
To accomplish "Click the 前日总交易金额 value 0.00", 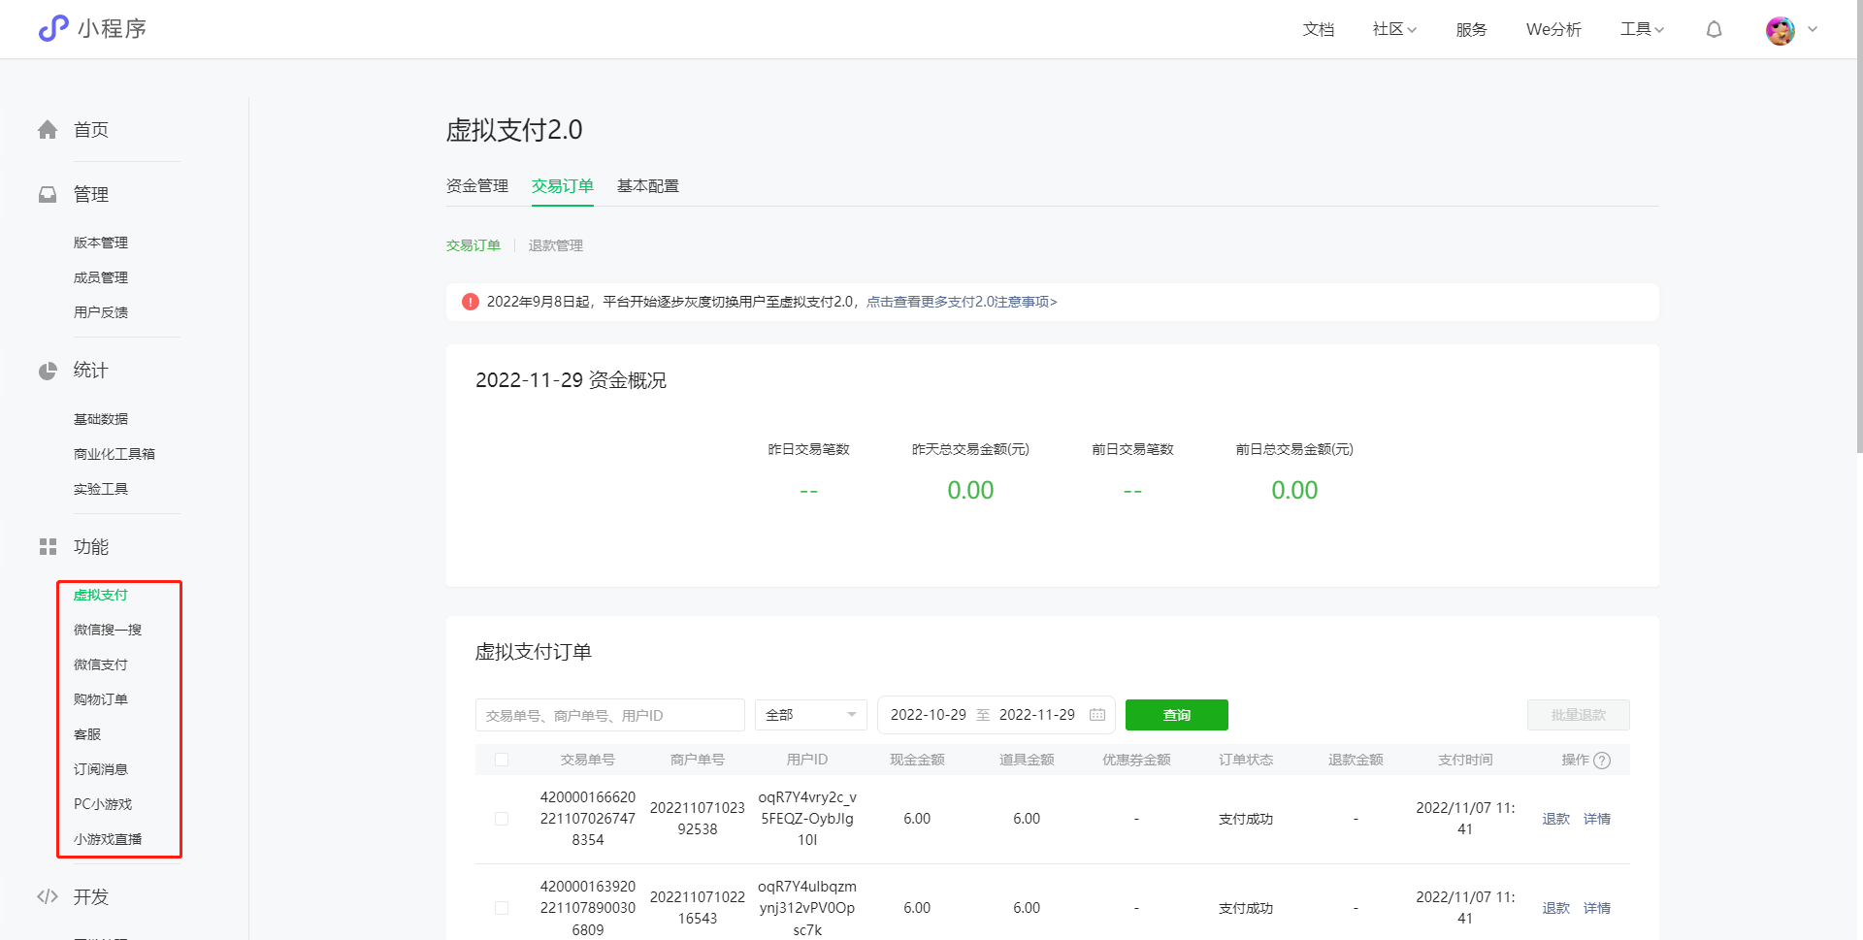I will 1294,490.
